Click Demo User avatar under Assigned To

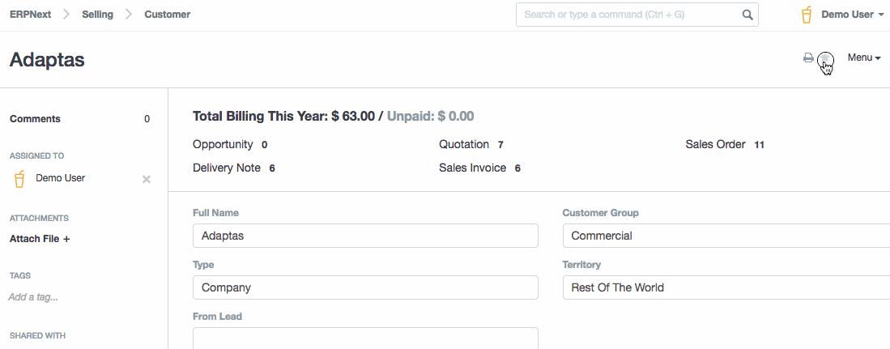point(20,178)
